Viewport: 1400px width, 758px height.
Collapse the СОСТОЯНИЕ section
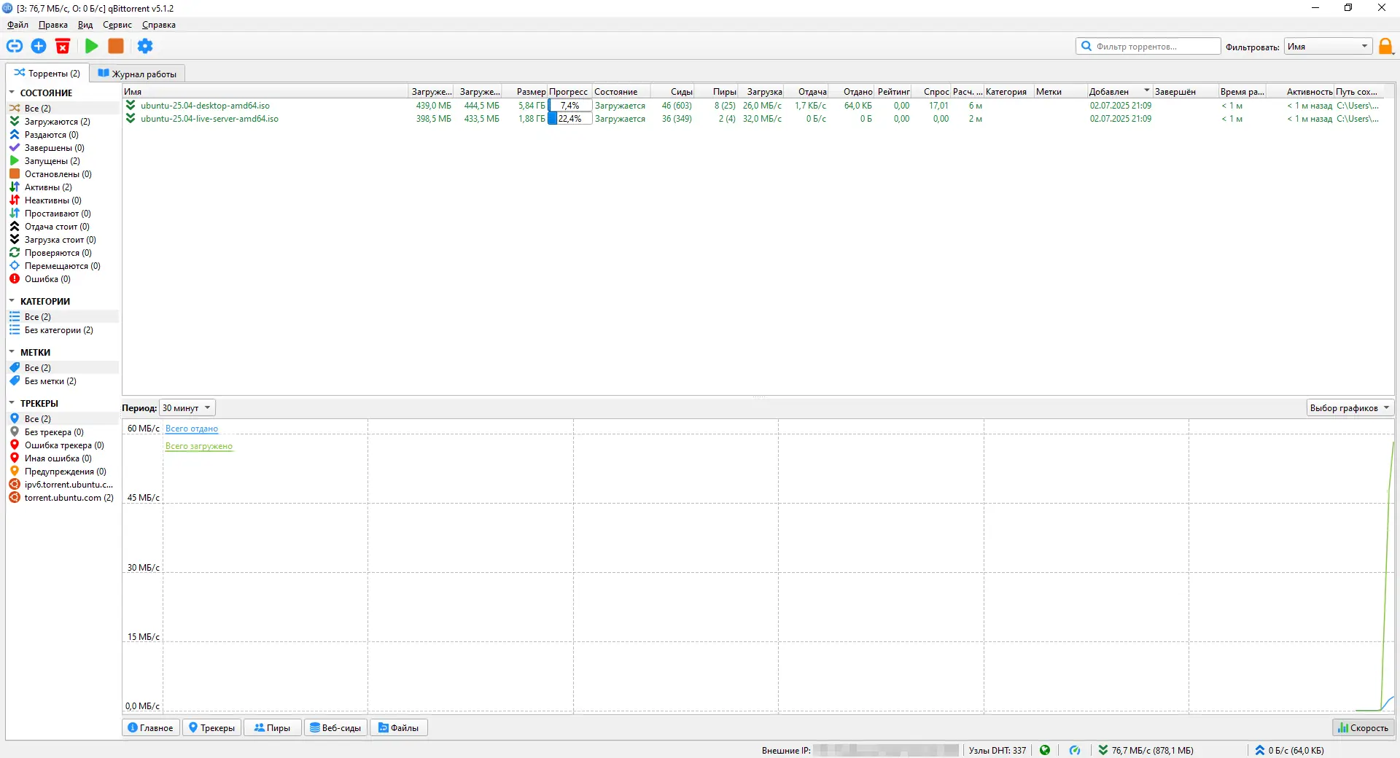[12, 93]
